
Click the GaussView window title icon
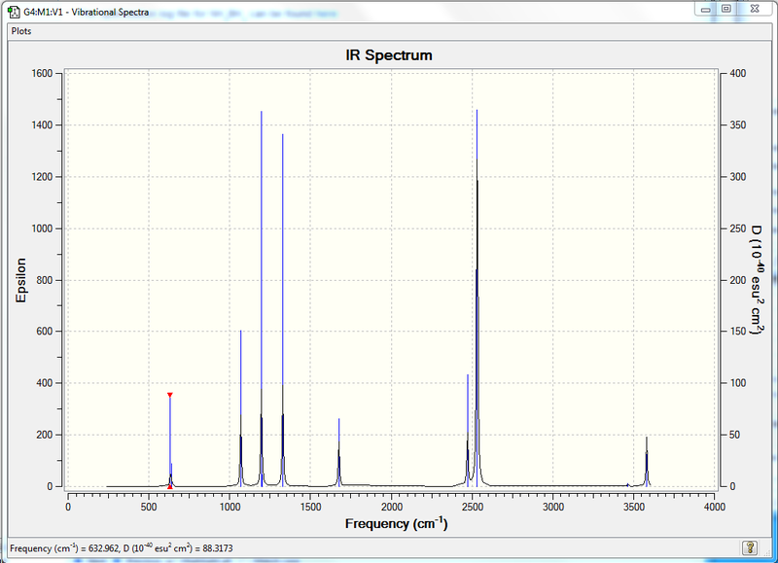pos(14,12)
